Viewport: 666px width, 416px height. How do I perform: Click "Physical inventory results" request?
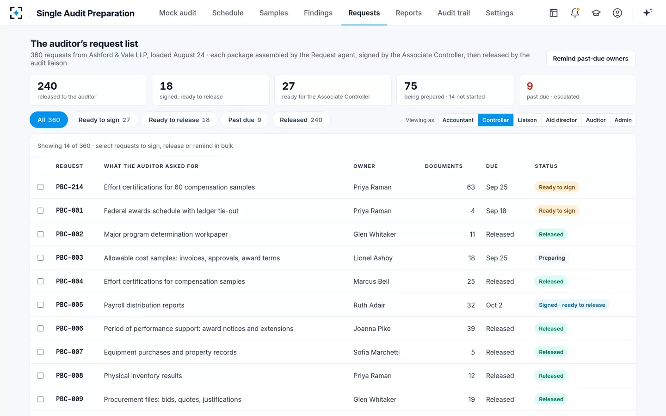pyautogui.click(x=143, y=376)
